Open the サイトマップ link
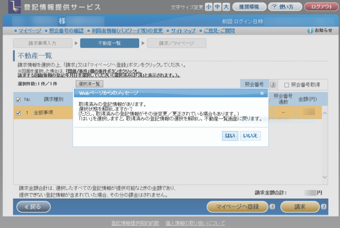Screen dimensions: 340x228 [183, 31]
